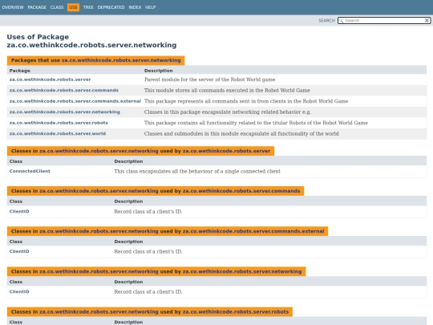Screen dimensions: 433x325
Task: Open the Overview navigation link
Action: (x=13, y=7)
